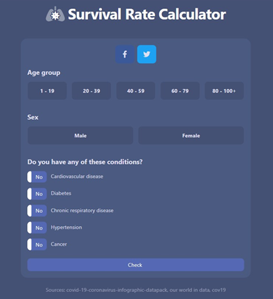
Task: Select the 80 - 100+ age group
Action: (x=224, y=91)
